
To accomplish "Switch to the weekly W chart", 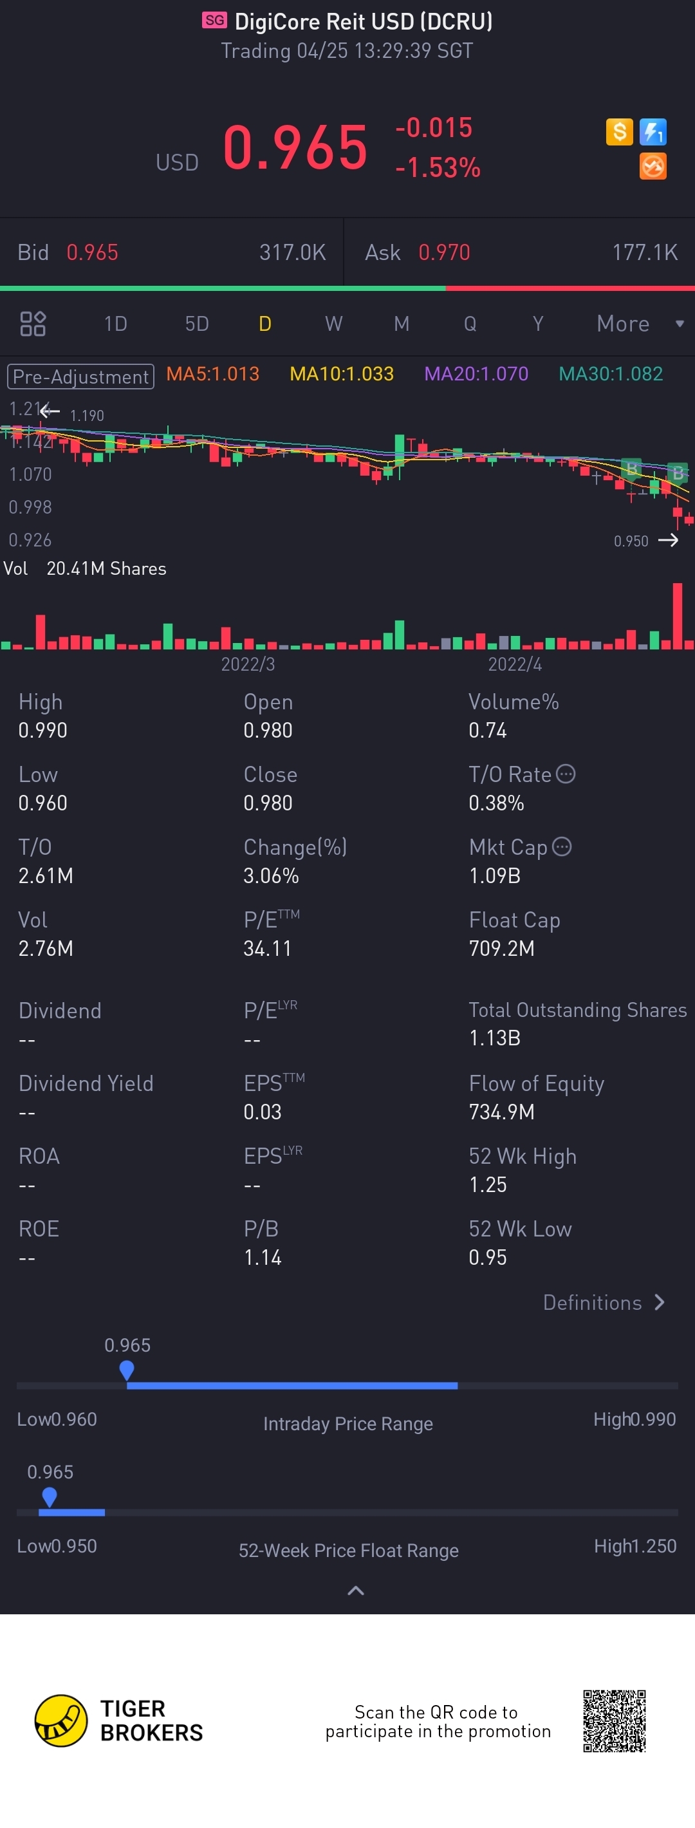I will 333,324.
